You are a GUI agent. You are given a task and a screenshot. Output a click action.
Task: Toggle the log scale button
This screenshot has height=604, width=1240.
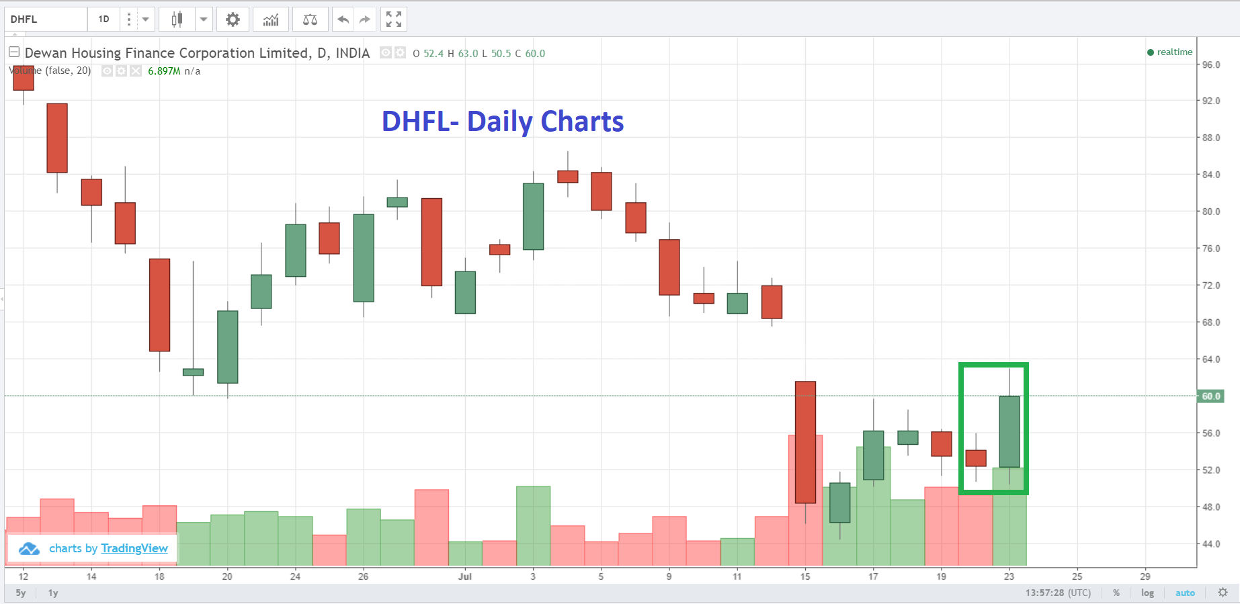(x=1147, y=593)
